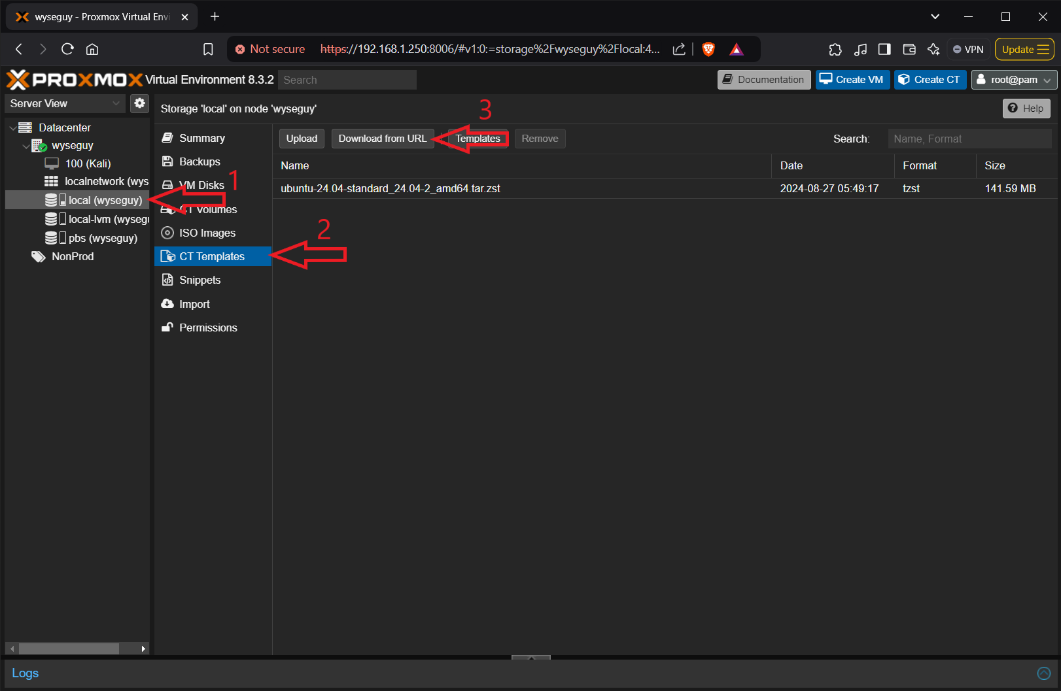Click the Remove button
Screen dimensions: 1061x691
click(540, 139)
